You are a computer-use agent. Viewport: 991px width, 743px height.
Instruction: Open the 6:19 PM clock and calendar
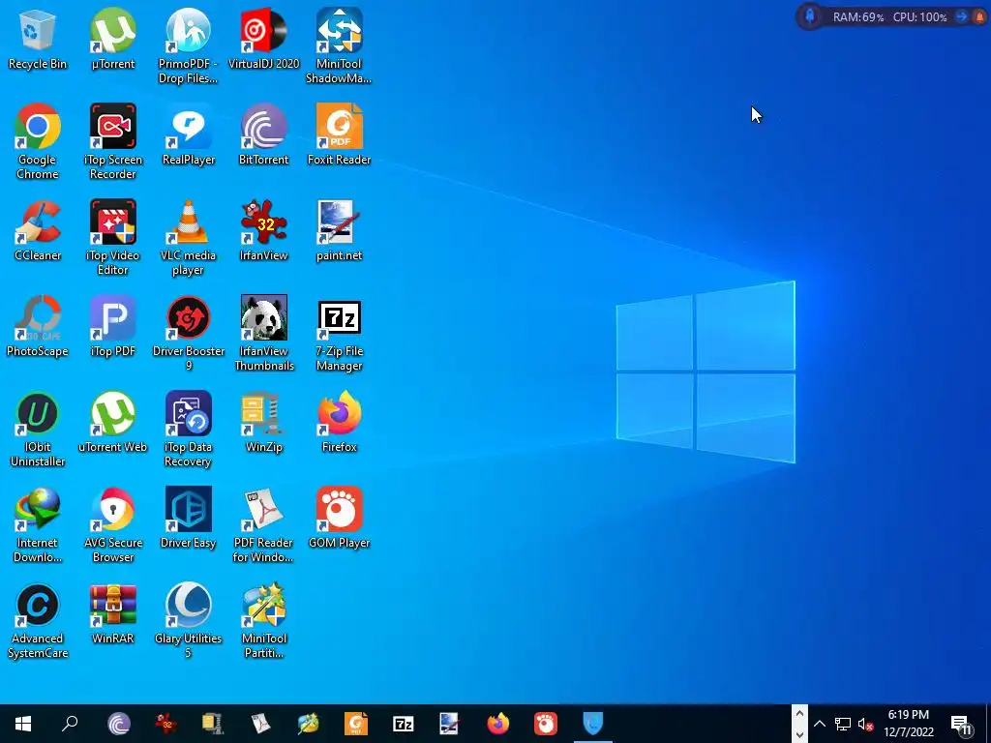(x=909, y=724)
